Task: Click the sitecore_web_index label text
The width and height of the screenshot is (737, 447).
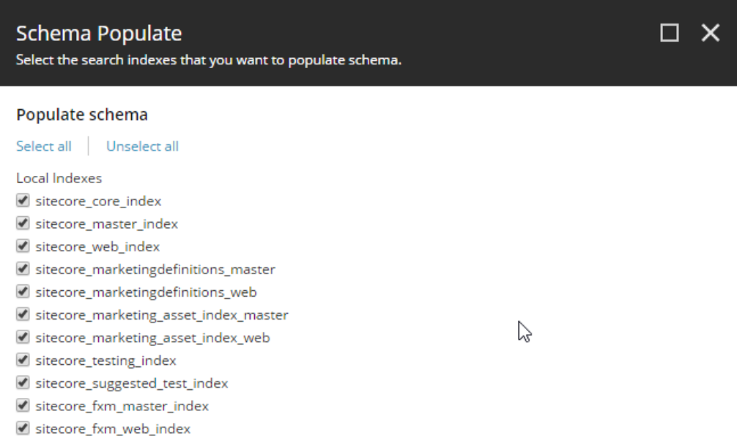Action: (x=97, y=247)
